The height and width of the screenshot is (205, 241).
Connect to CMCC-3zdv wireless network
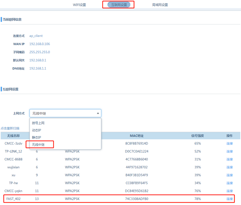[x=230, y=144]
